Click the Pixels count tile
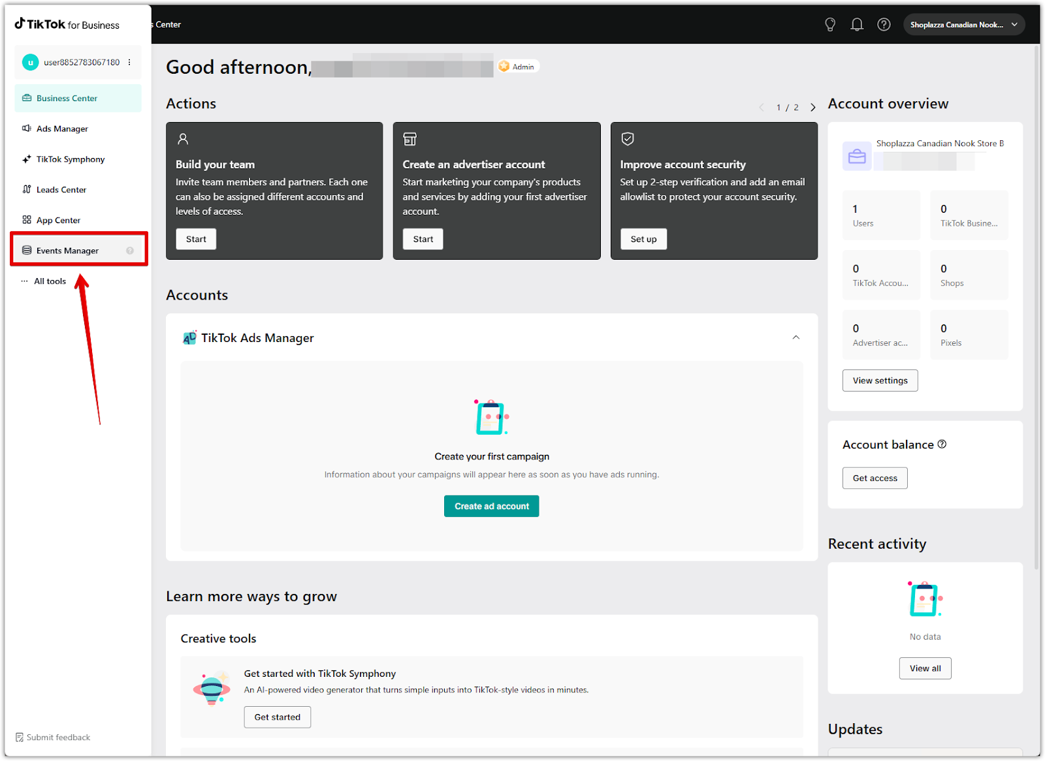The height and width of the screenshot is (761, 1045). pyautogui.click(x=969, y=335)
